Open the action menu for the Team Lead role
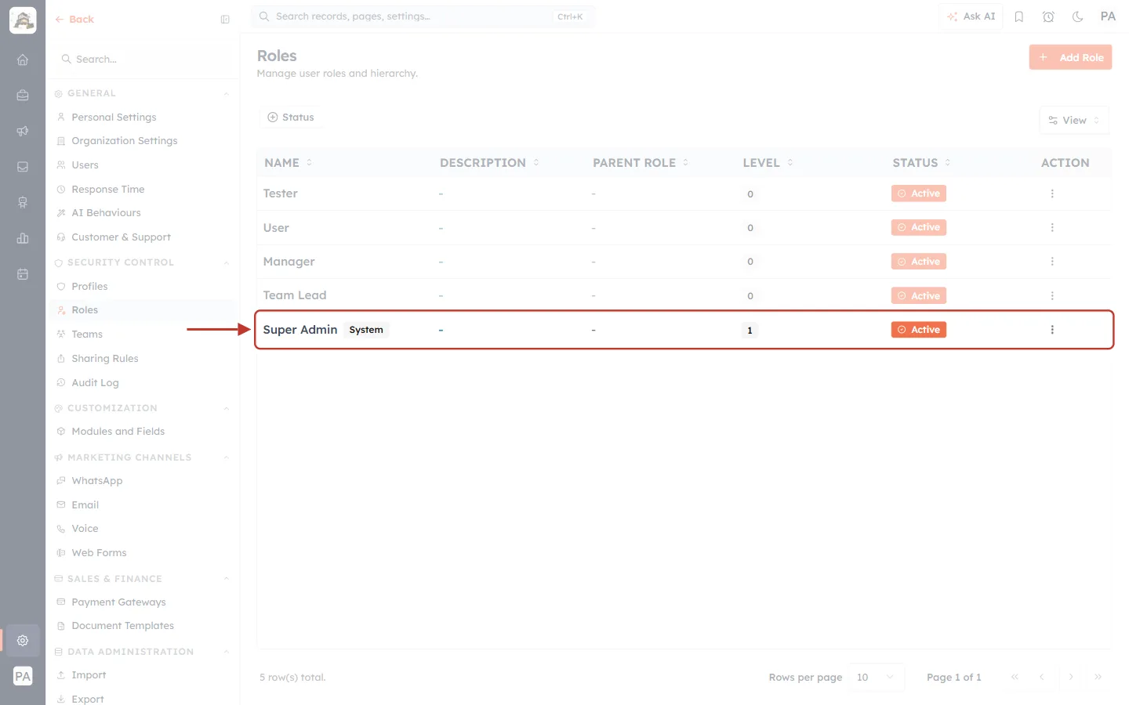This screenshot has width=1129, height=705. coord(1052,296)
